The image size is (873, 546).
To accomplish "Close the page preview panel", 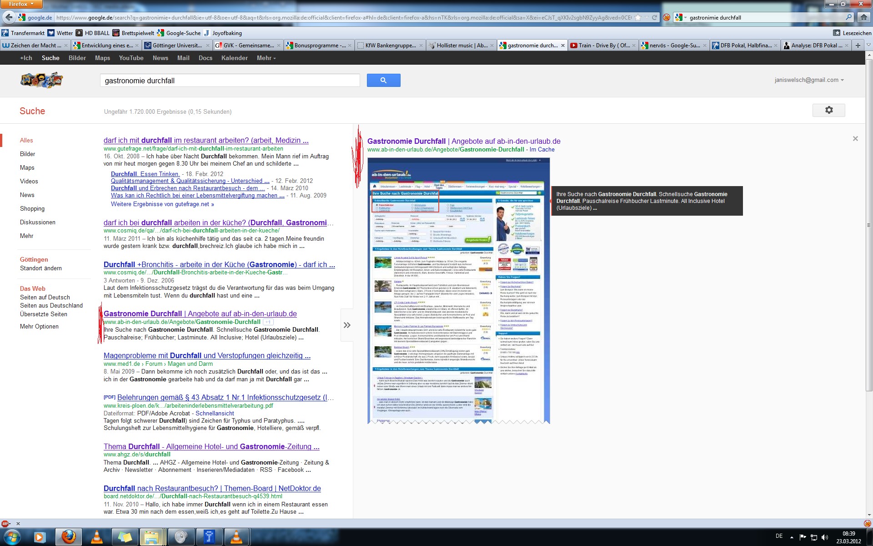I will (855, 139).
